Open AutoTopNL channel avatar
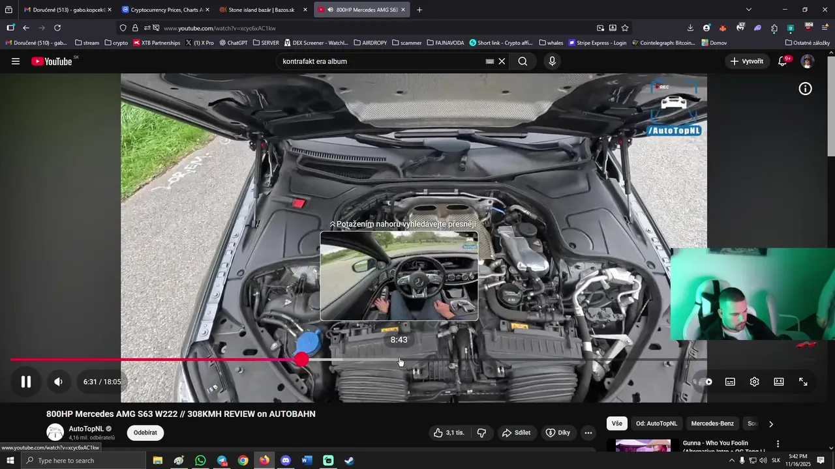The image size is (835, 469). point(55,433)
